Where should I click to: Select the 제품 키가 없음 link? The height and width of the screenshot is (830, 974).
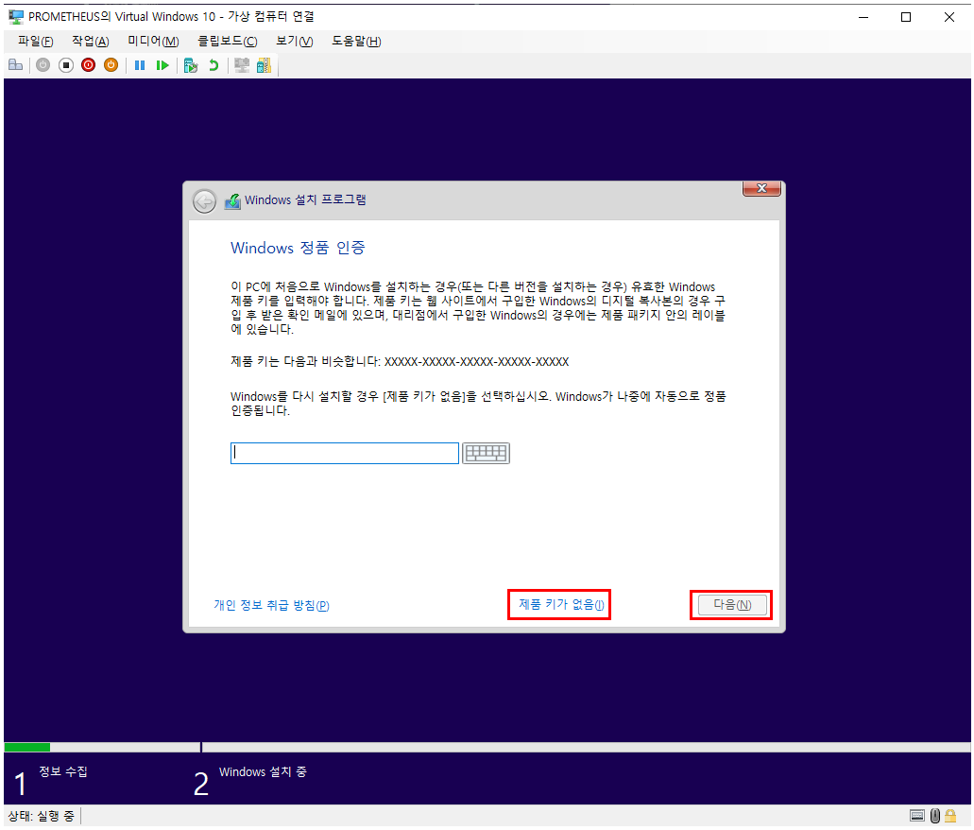[x=561, y=605]
